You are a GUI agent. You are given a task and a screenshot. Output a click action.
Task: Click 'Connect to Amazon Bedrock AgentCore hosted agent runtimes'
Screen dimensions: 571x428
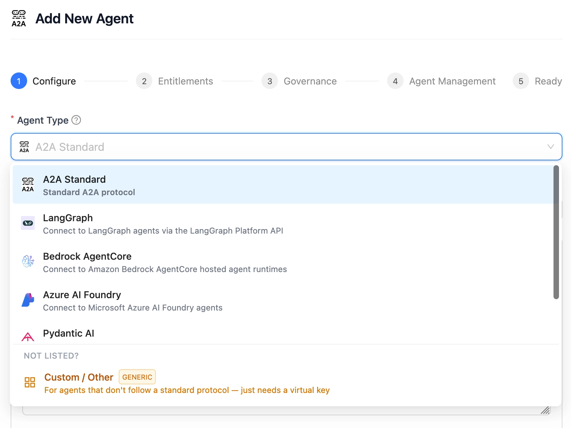coord(165,269)
